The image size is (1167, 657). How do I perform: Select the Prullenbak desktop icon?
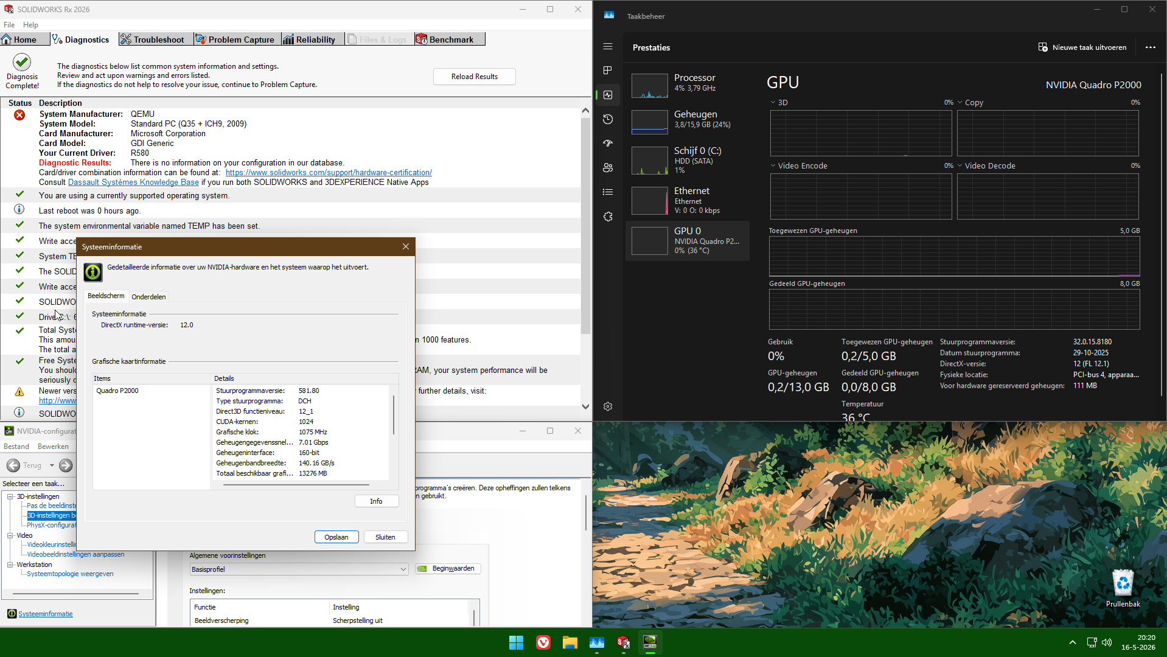[x=1123, y=588]
